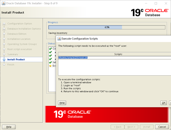Screen dimensions: 171x130
Task: Cancel the Oracle installation
Action: pyautogui.click(x=162, y=127)
